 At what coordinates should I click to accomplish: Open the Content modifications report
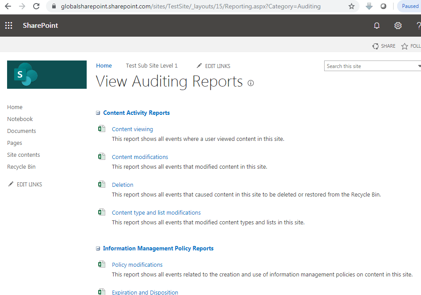tap(140, 157)
